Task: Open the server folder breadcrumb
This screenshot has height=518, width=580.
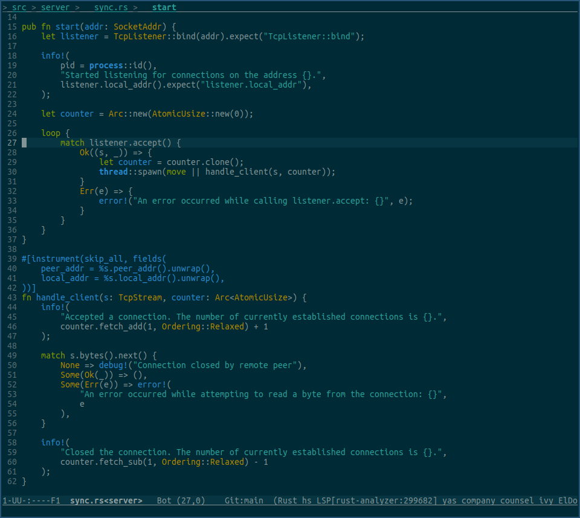Action: [56, 7]
